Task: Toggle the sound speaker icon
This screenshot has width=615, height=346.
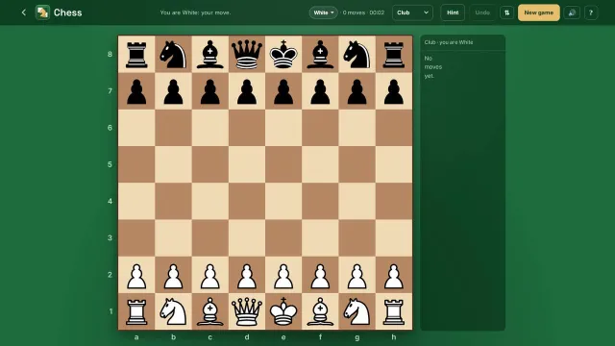Action: [572, 12]
